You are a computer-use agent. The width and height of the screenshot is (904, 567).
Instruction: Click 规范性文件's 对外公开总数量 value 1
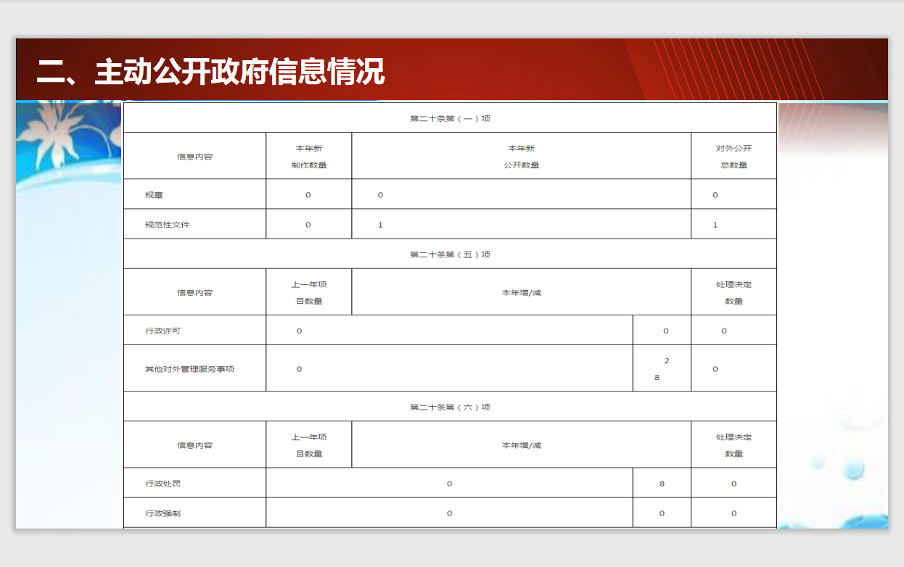tap(715, 225)
